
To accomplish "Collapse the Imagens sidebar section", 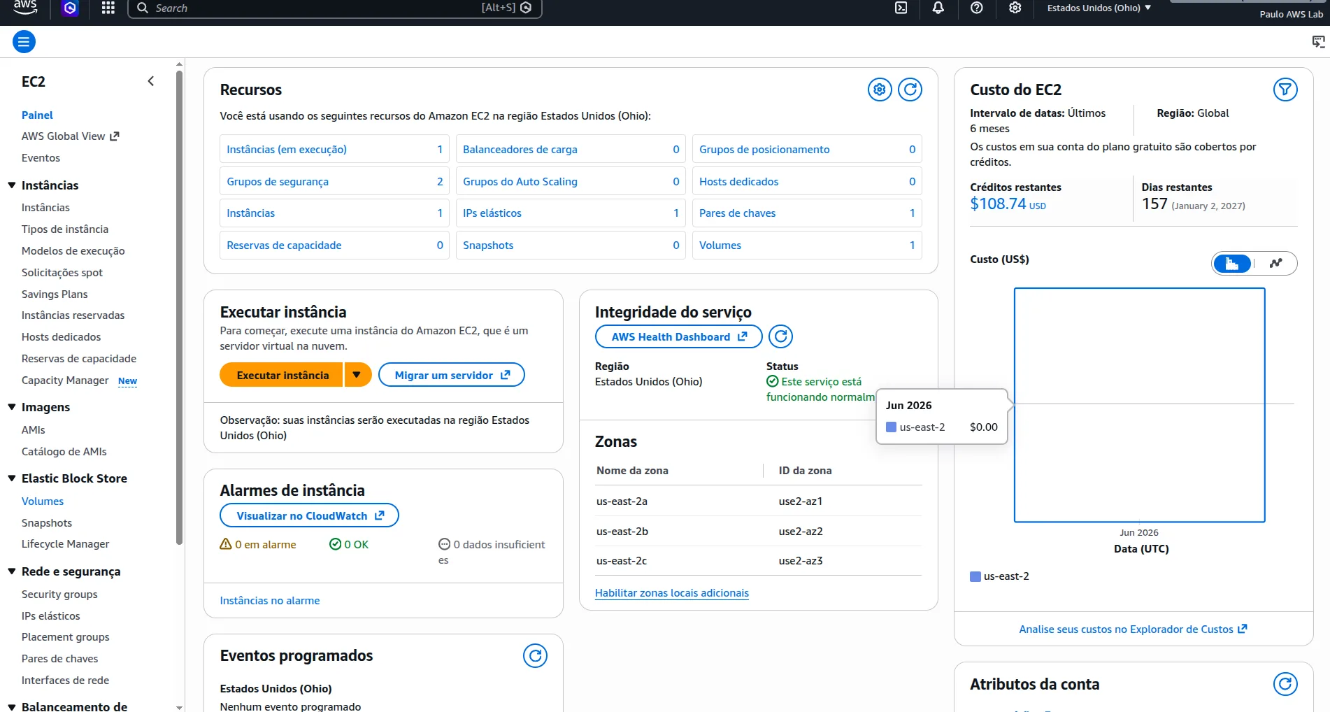I will click(12, 407).
